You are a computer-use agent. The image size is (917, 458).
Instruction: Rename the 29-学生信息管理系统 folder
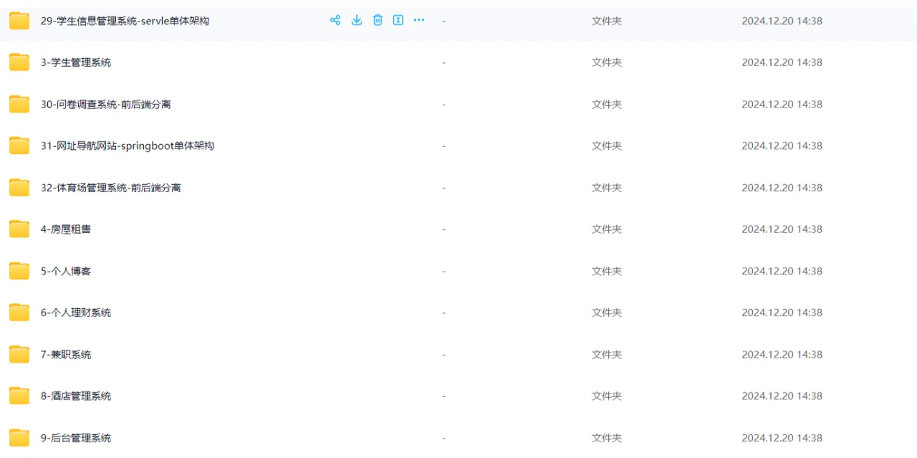click(398, 20)
